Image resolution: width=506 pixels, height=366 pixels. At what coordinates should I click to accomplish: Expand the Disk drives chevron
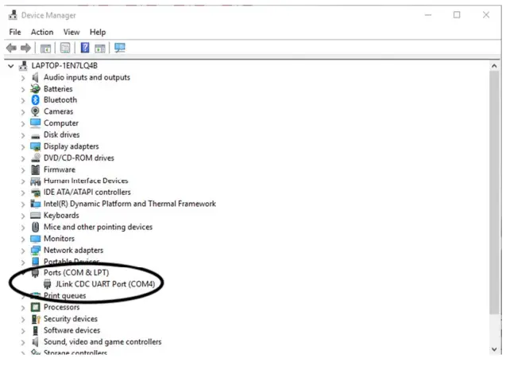tap(23, 135)
